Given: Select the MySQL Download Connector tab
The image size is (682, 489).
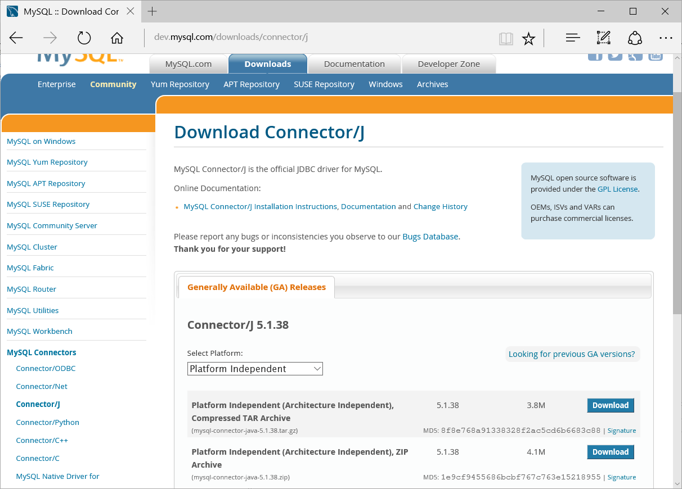Looking at the screenshot, I should coord(70,11).
